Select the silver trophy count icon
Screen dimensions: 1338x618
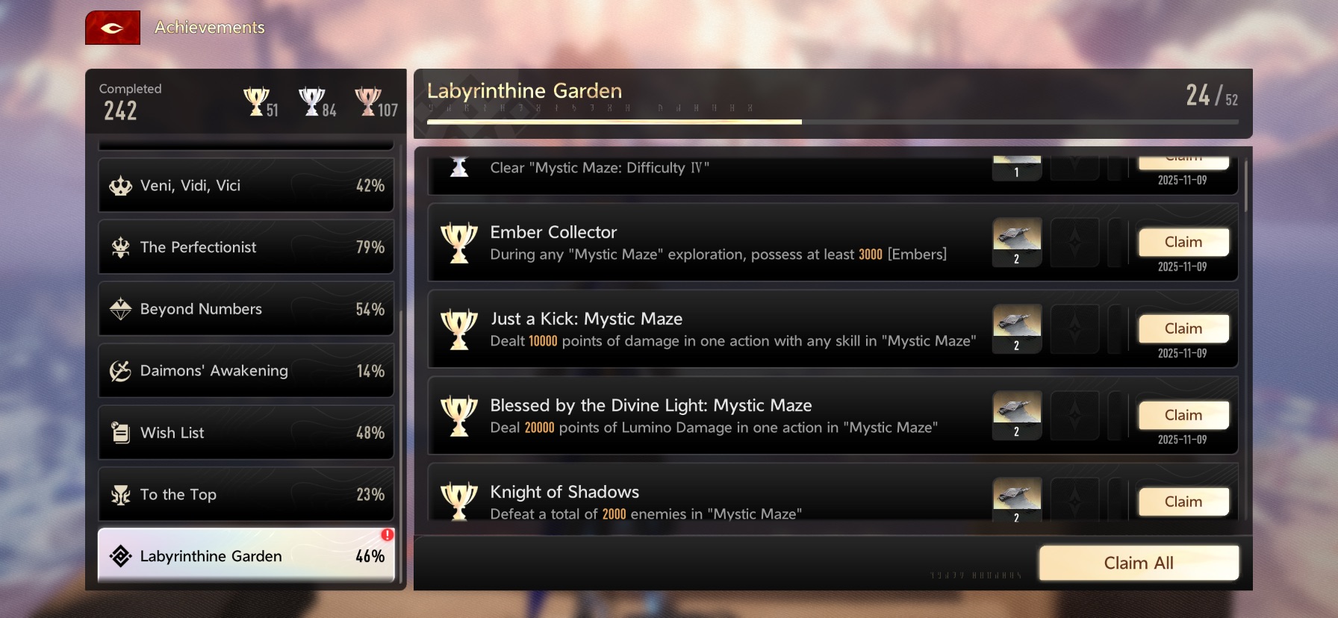(x=311, y=102)
